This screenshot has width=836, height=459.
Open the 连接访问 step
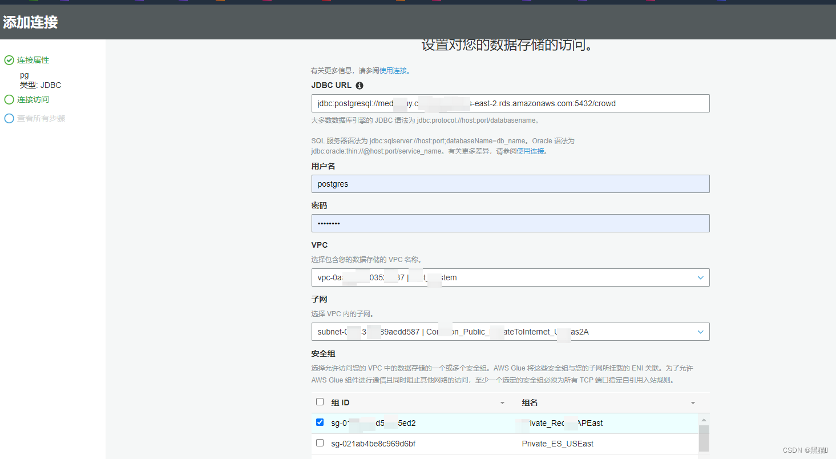(33, 100)
